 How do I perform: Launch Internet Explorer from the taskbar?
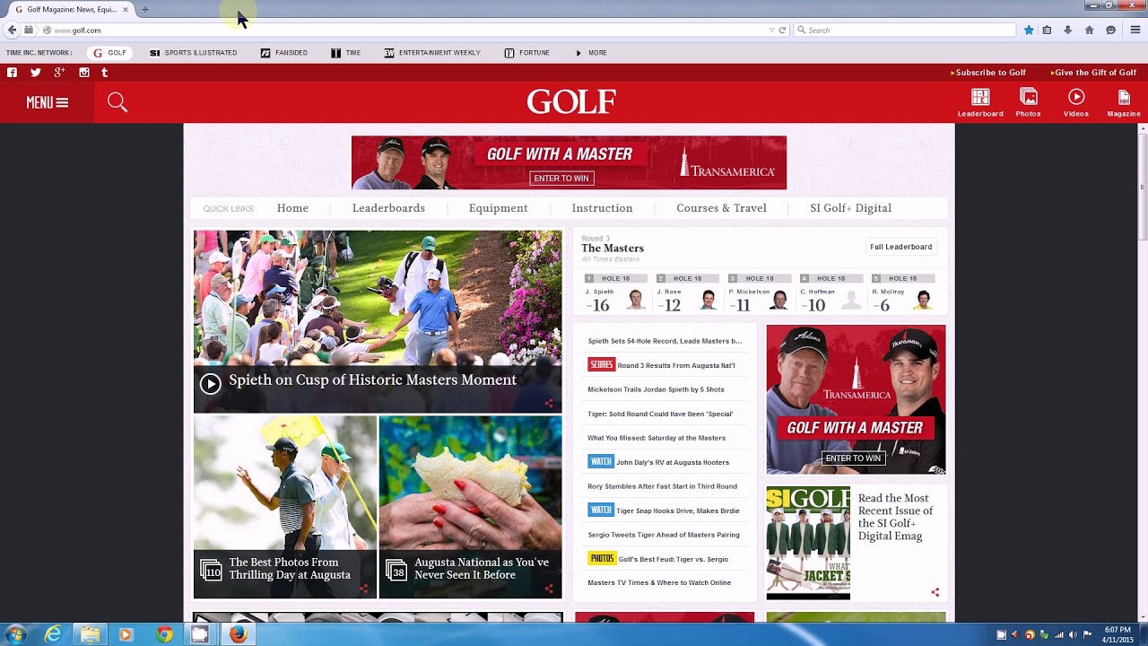point(54,634)
